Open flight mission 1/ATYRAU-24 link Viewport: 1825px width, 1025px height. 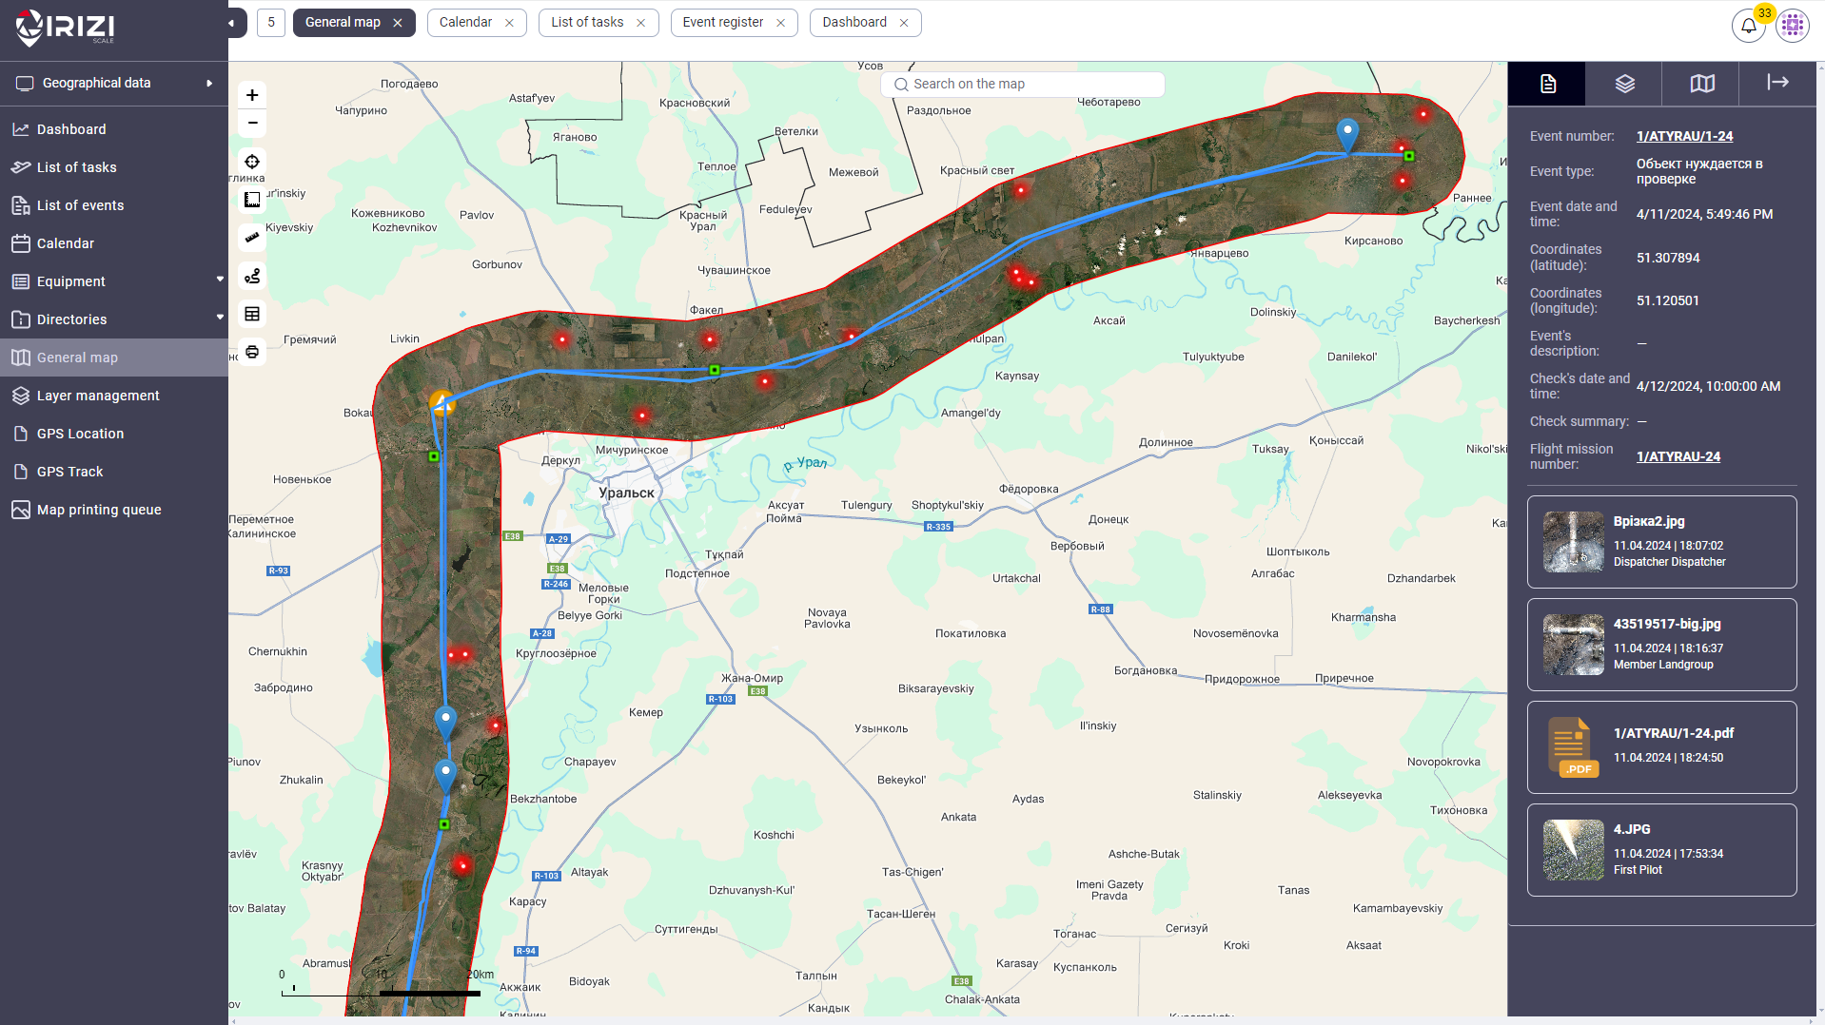[x=1678, y=456]
